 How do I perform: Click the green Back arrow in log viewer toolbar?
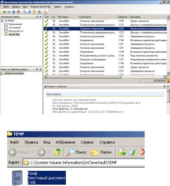(4, 12)
